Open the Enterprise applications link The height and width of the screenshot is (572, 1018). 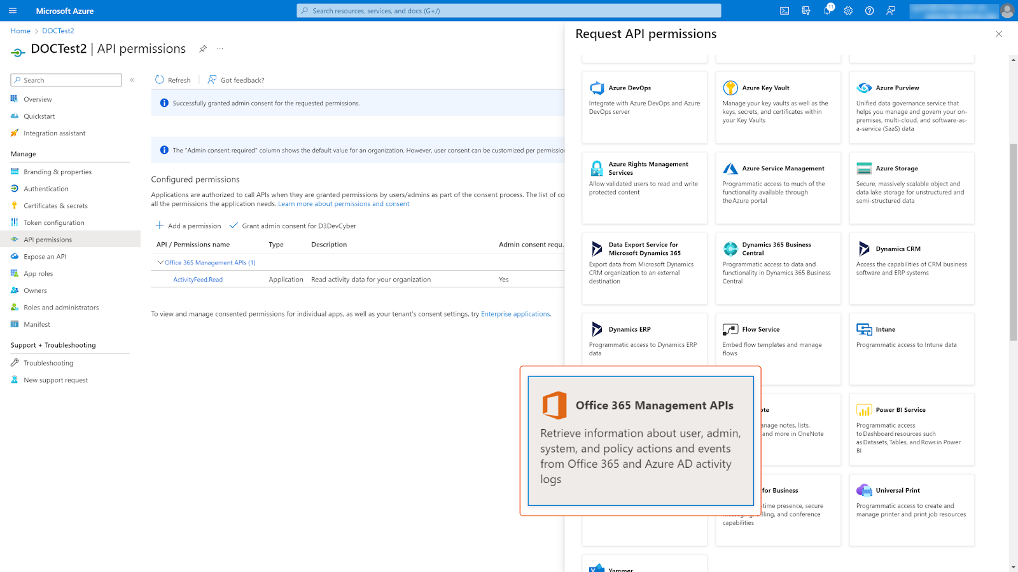pos(515,314)
